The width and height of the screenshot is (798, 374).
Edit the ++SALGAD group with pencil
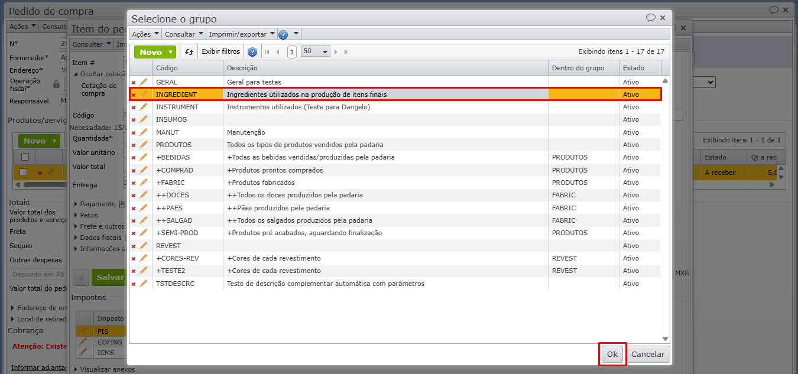[x=143, y=220]
